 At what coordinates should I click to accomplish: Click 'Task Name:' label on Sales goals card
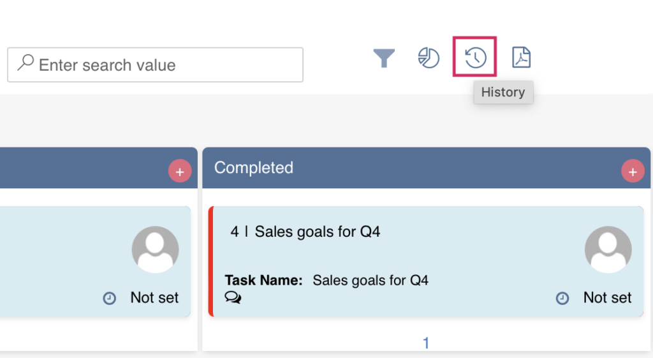point(263,280)
